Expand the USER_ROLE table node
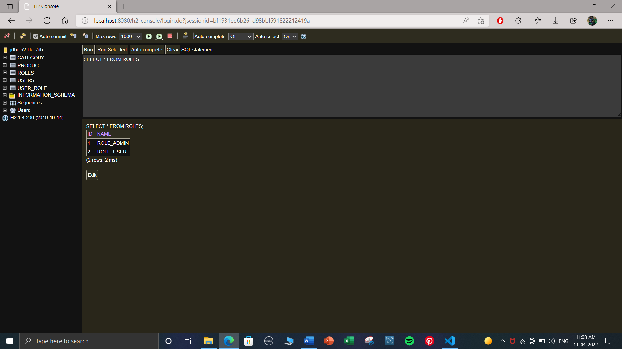This screenshot has width=622, height=349. coord(5,88)
